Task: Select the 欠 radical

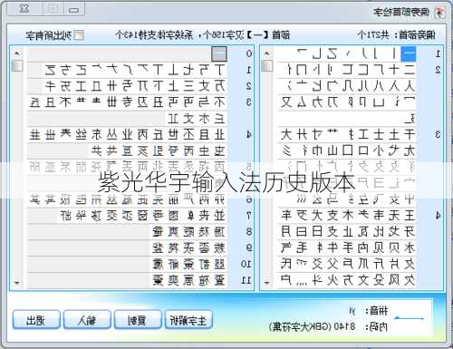Action: tap(410, 280)
